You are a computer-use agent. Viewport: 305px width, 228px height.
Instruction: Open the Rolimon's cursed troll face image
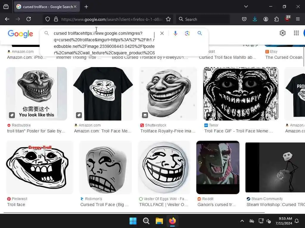coord(105,167)
